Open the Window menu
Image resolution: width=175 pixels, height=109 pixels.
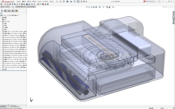coord(45,1)
